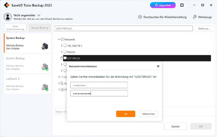Click the Neue Synchronisierung button
Image resolution: width=217 pixels, height=137 pixels.
pos(15,28)
